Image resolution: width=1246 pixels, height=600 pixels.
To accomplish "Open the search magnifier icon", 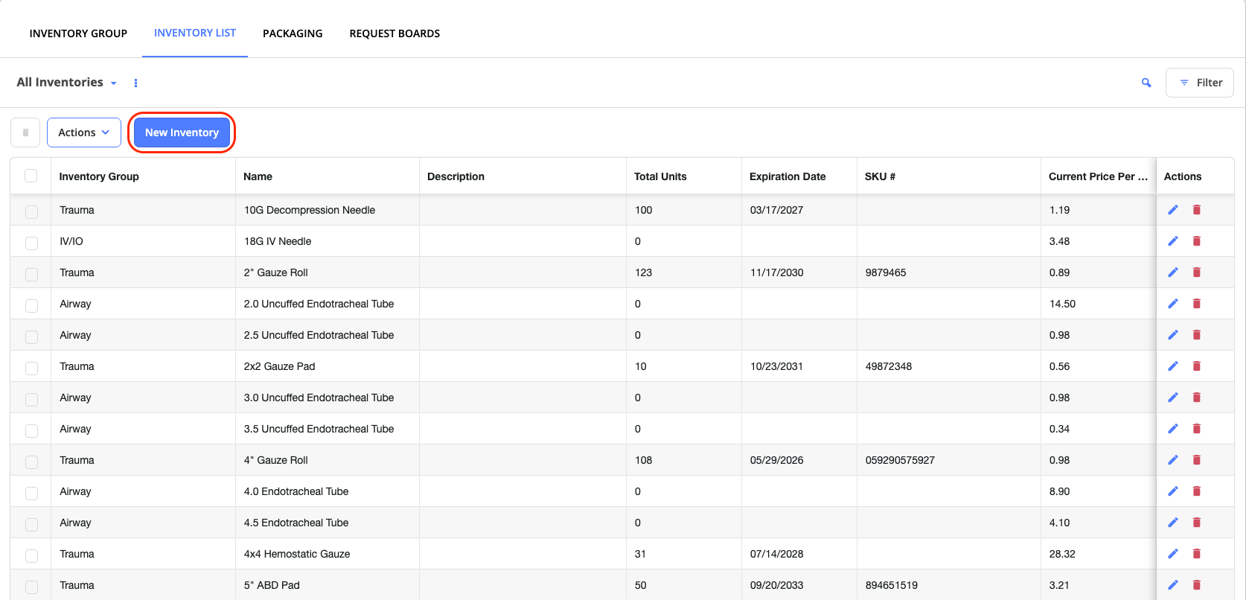I will (x=1146, y=83).
